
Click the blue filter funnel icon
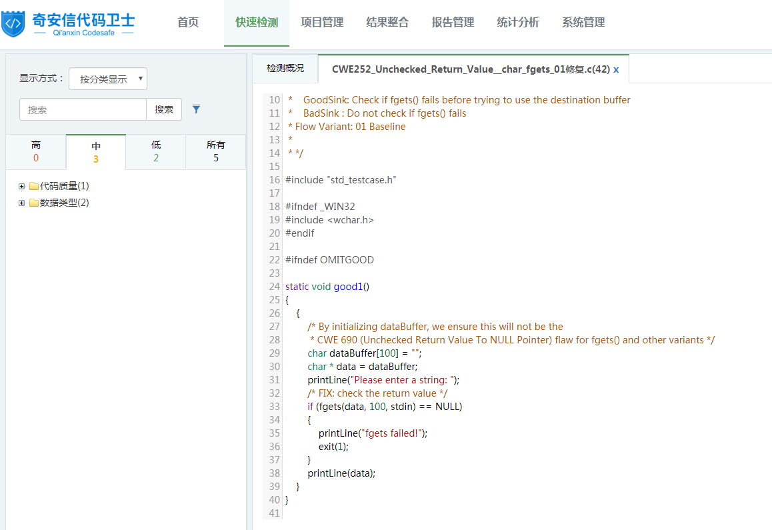[x=196, y=109]
